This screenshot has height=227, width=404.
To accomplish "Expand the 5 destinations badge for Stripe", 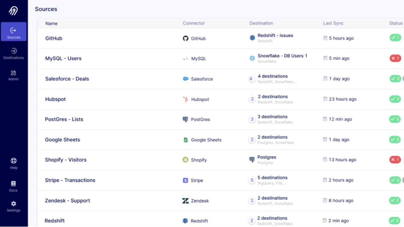I will 252,180.
